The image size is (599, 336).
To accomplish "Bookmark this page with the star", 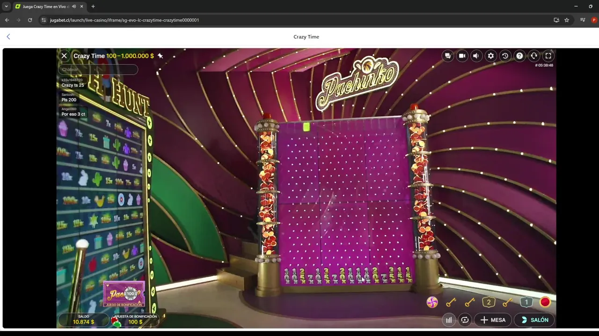I will click(x=567, y=20).
